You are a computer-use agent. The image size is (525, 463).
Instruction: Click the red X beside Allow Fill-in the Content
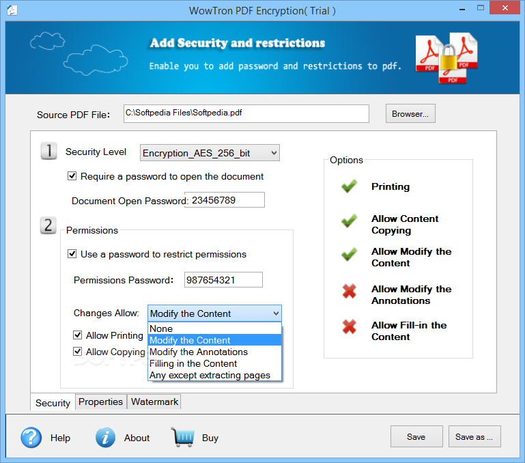(x=350, y=326)
